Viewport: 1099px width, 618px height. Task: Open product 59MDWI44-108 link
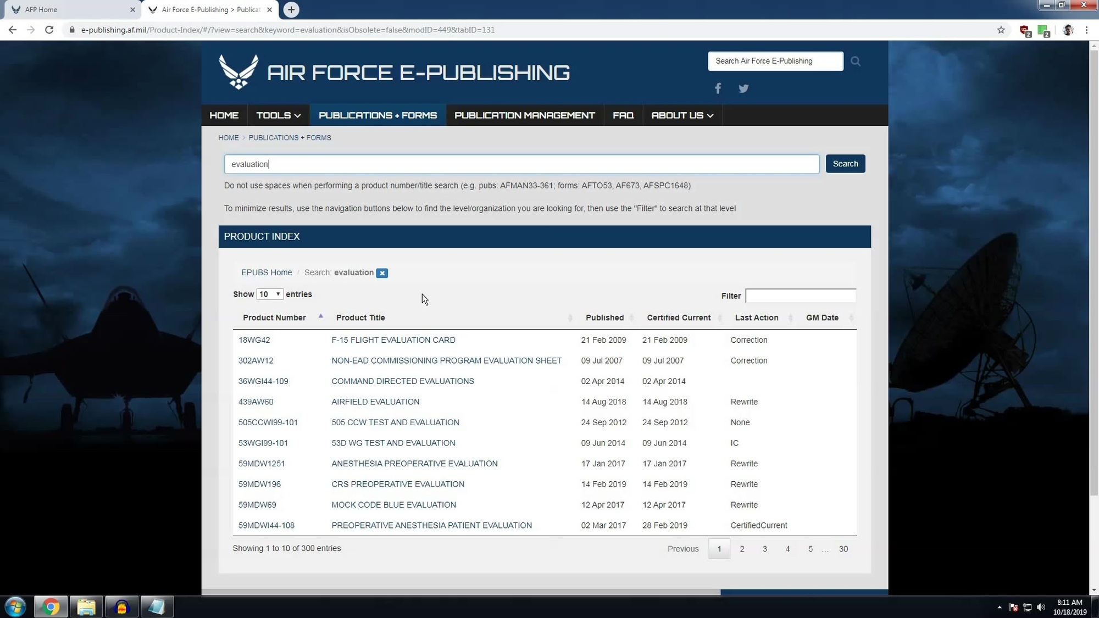click(266, 526)
